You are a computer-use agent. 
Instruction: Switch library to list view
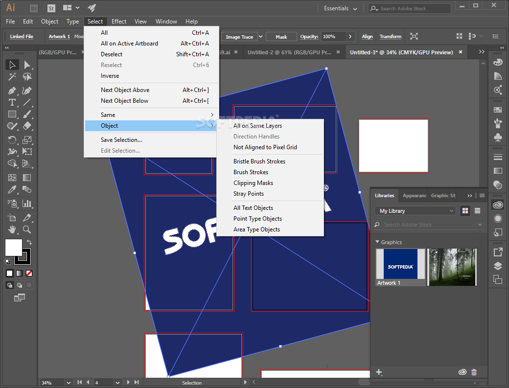pyautogui.click(x=477, y=211)
